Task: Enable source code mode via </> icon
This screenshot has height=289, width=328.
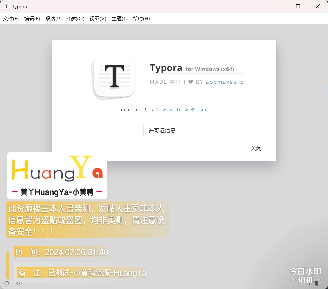Action: pos(19,283)
